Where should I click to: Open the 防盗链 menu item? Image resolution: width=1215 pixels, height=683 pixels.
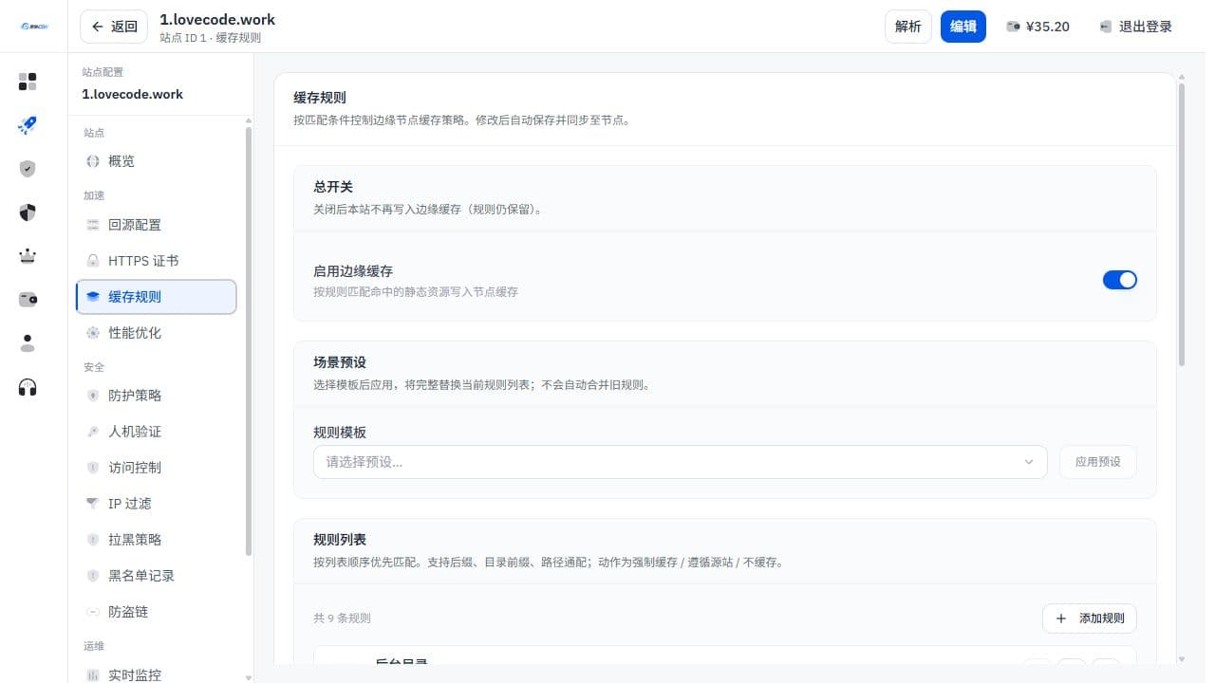click(x=156, y=612)
